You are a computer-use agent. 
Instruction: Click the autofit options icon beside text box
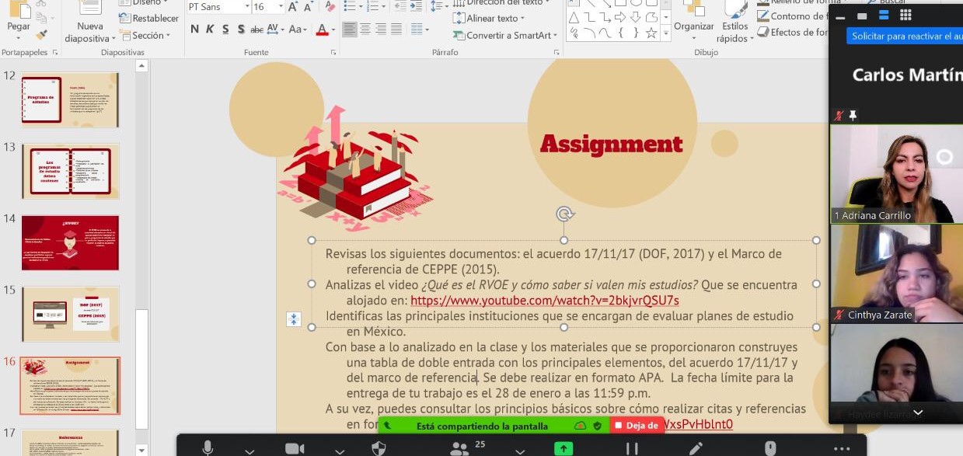tap(294, 319)
